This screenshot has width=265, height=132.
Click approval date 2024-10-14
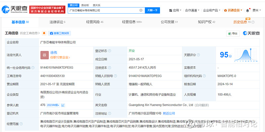tap(225, 84)
